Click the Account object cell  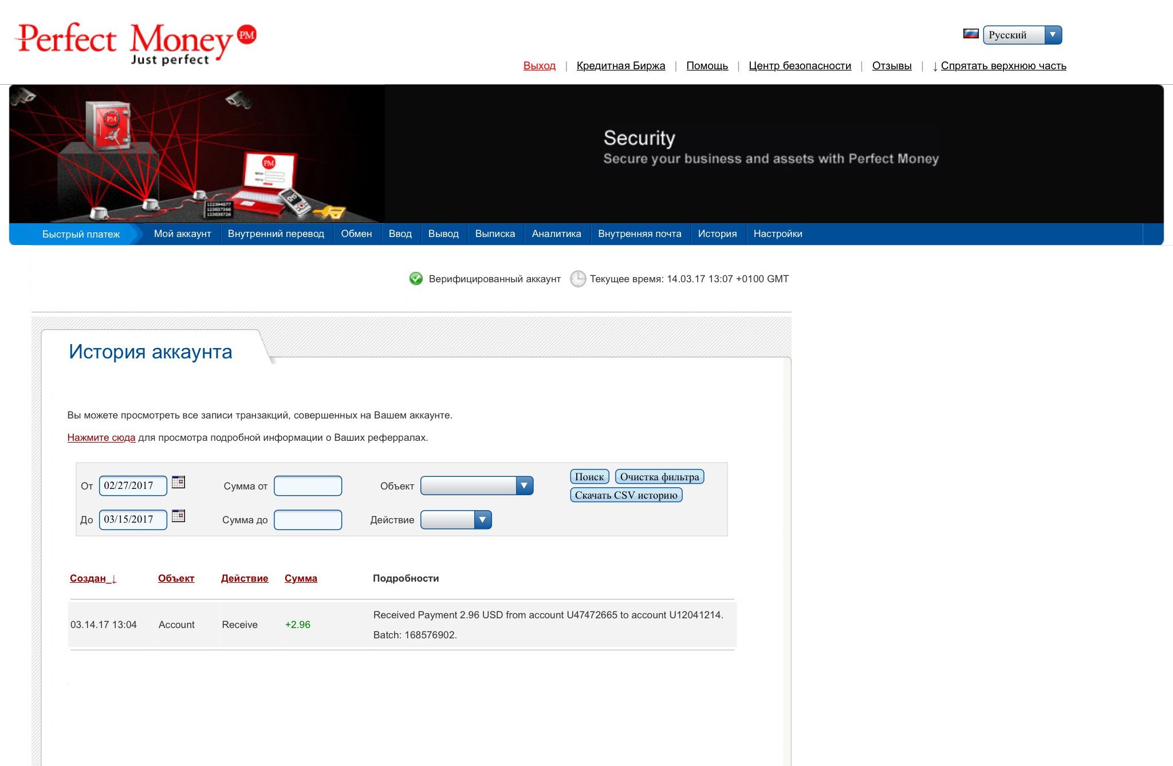(176, 625)
